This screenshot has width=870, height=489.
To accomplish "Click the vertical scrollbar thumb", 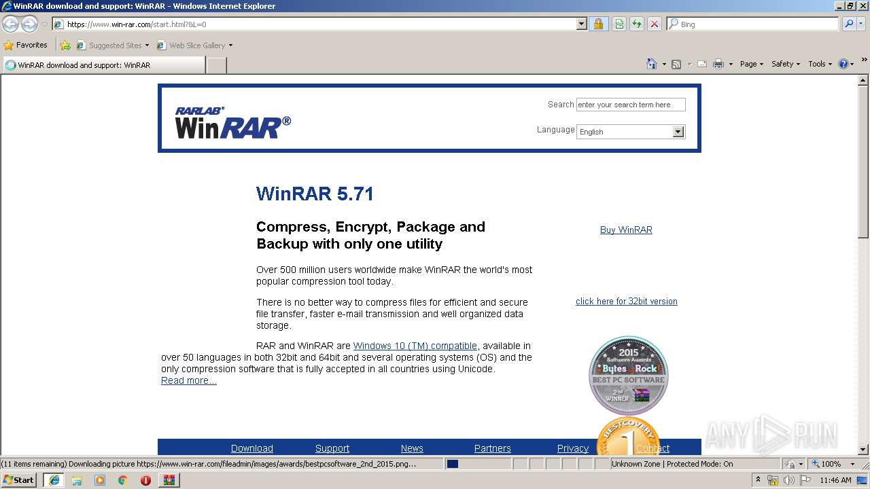I will [x=863, y=162].
